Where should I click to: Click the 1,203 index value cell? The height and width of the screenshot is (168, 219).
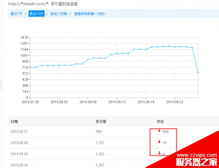tap(100, 154)
